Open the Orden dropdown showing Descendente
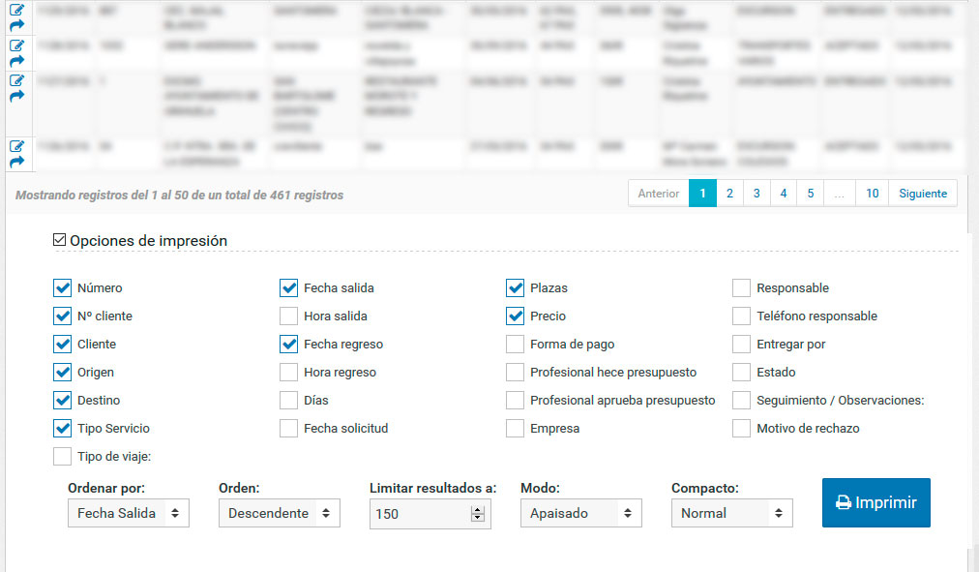 [x=279, y=513]
